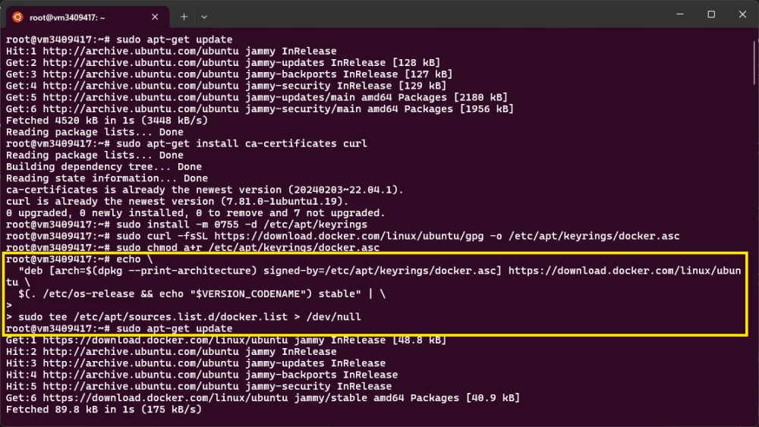Screen dimensions: 759x427
Task: Select the root@vm3409417: ~ tab
Action: [87, 17]
